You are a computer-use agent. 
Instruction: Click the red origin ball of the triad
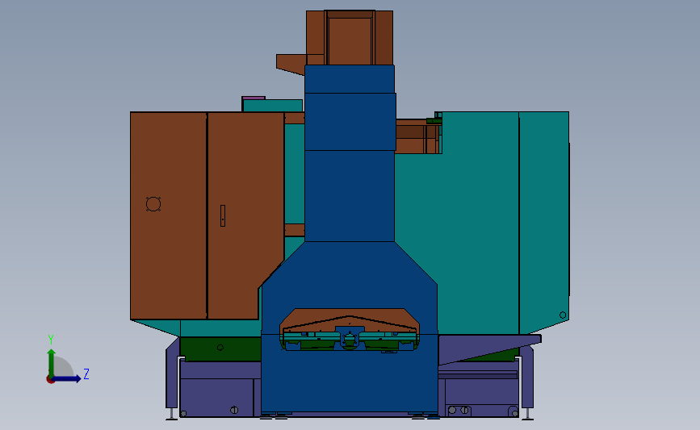click(x=50, y=380)
